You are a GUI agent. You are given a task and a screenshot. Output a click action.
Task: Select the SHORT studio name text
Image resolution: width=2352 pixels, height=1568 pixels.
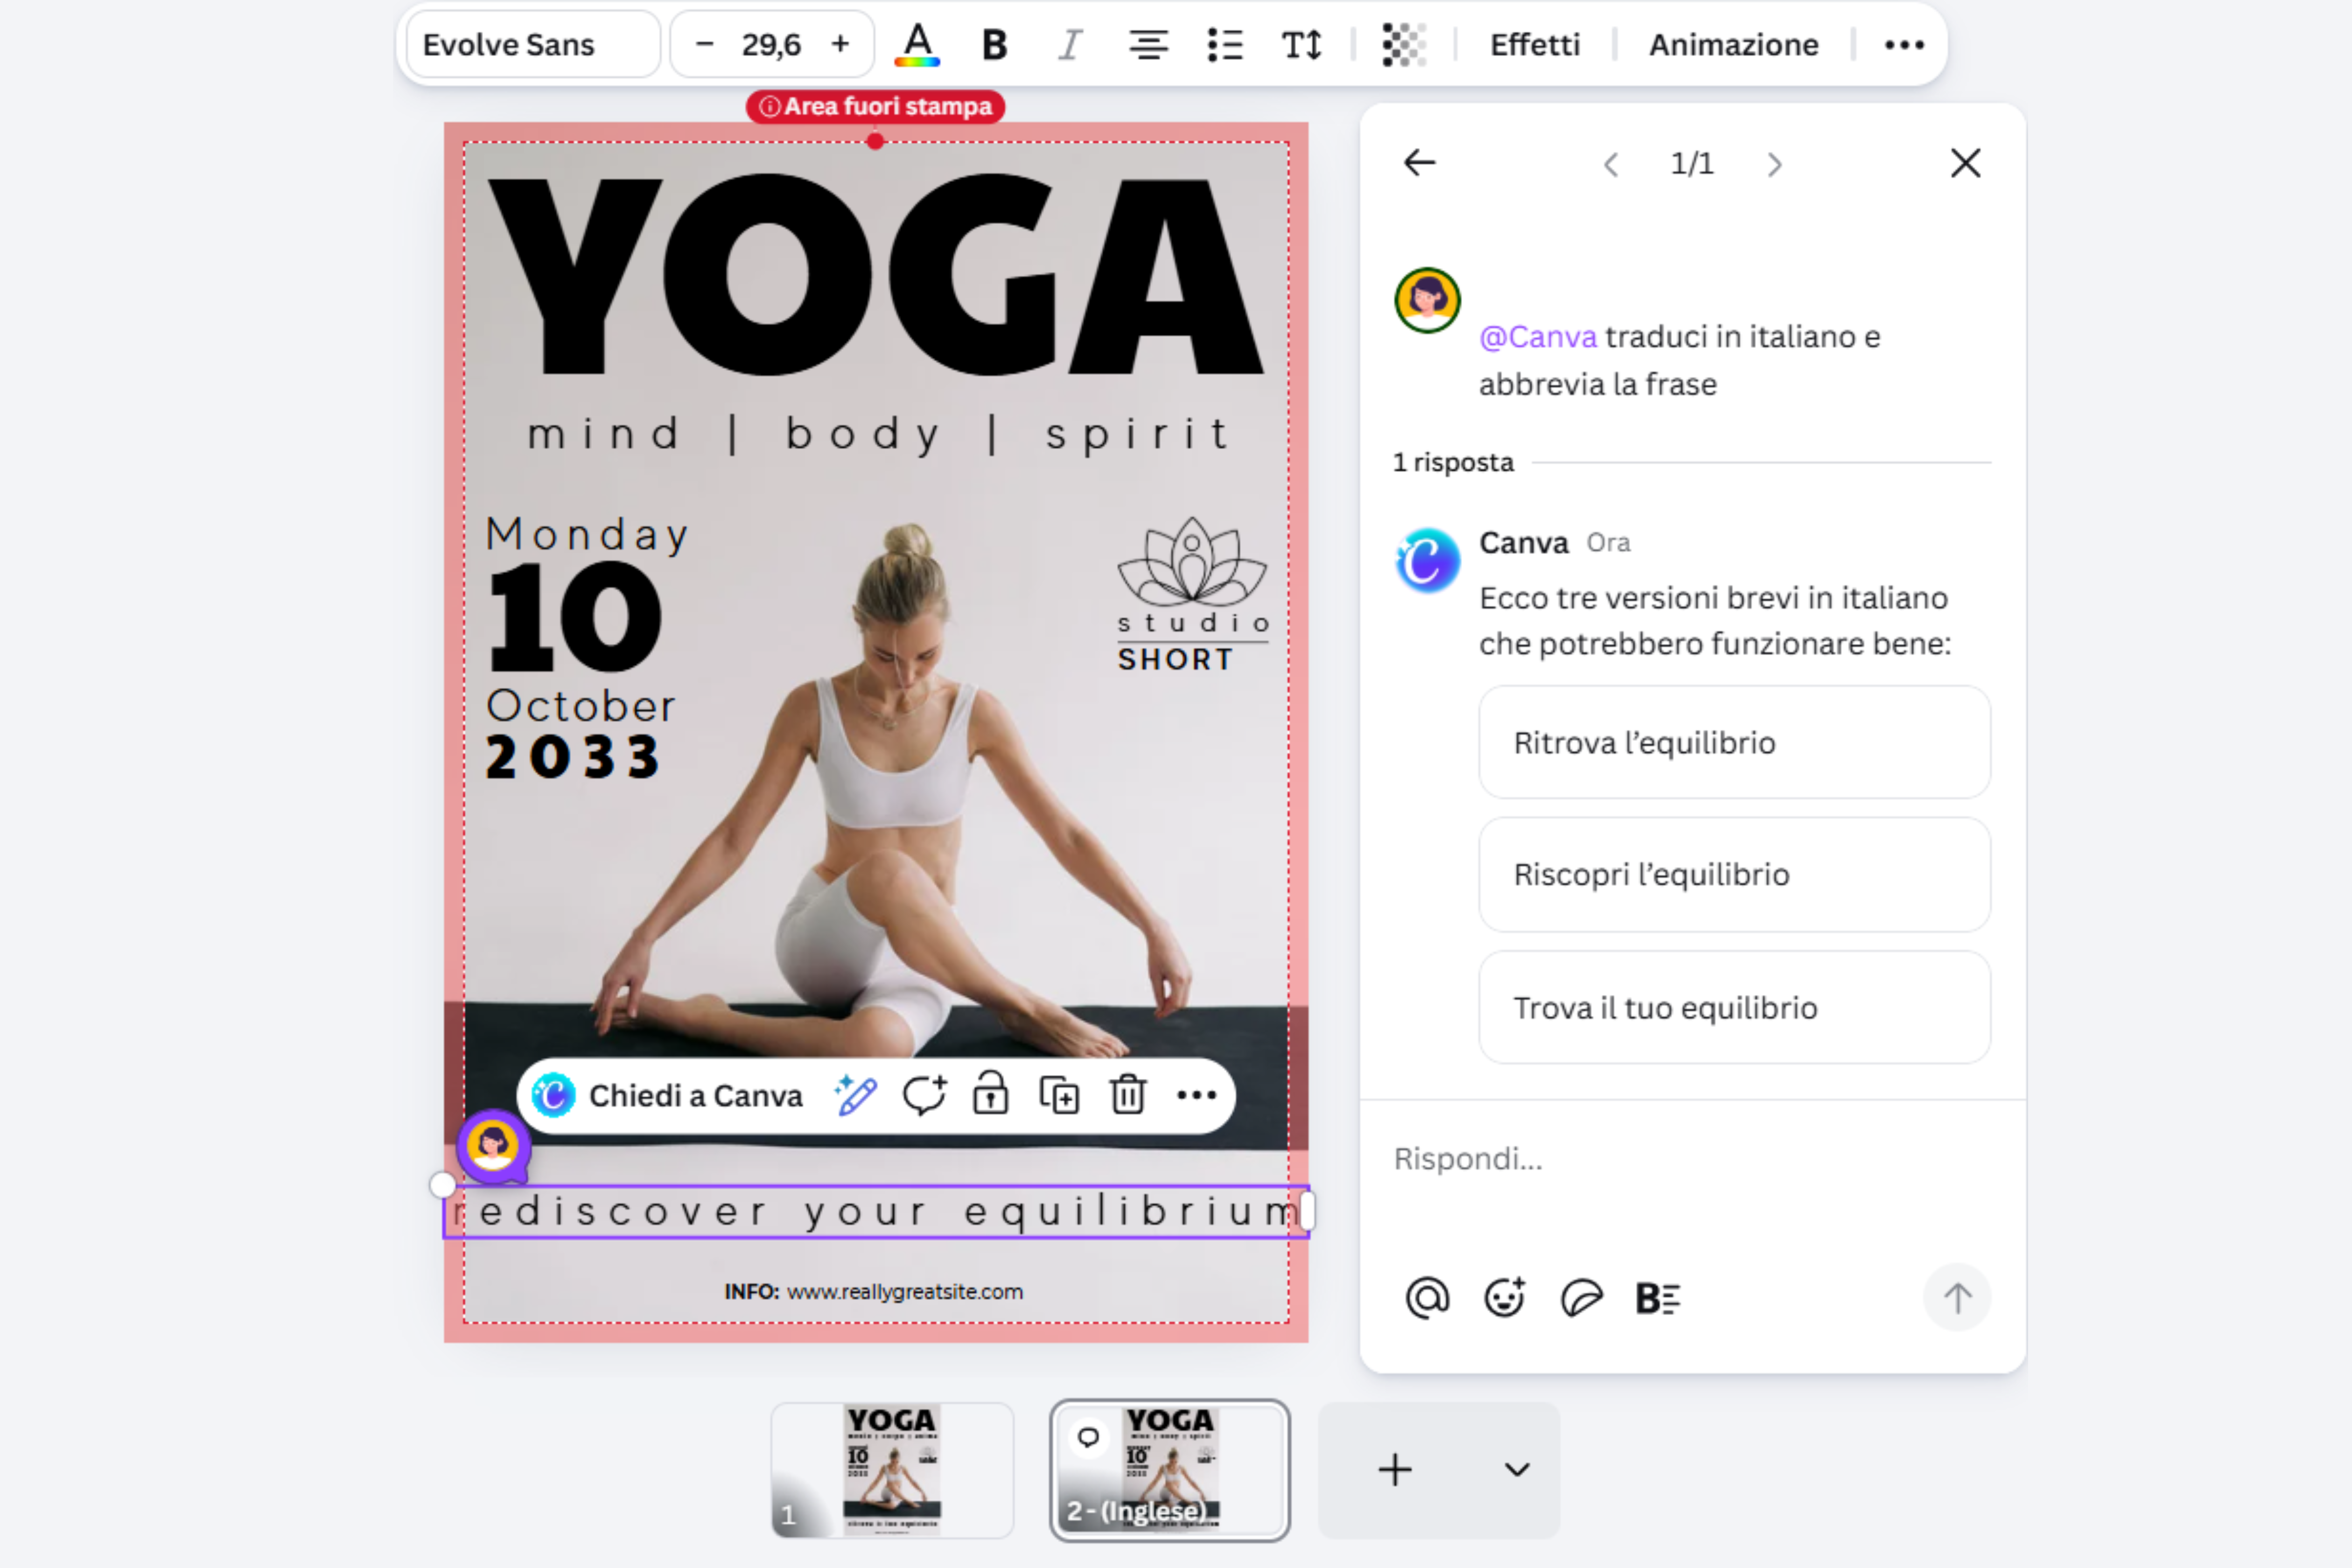pos(1176,660)
